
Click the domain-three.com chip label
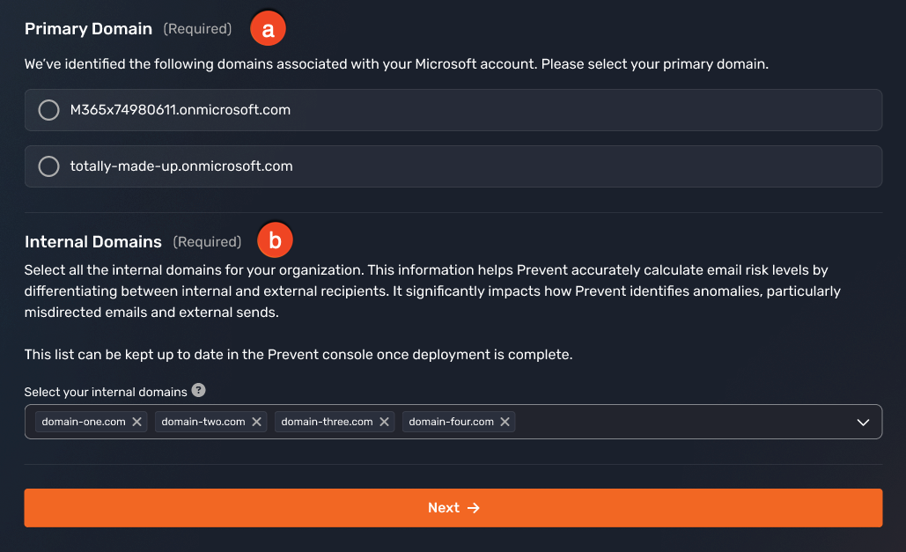[x=325, y=422]
